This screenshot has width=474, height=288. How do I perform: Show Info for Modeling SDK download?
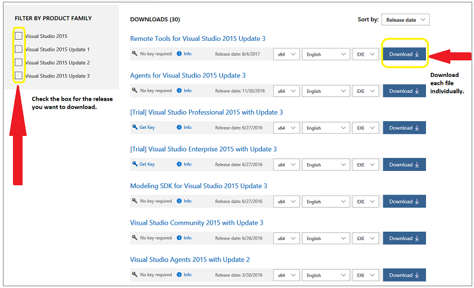point(184,201)
